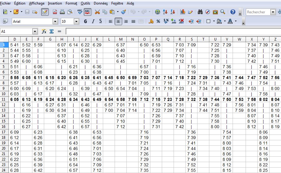
Task: Open the Format menu
Action: (71, 3)
